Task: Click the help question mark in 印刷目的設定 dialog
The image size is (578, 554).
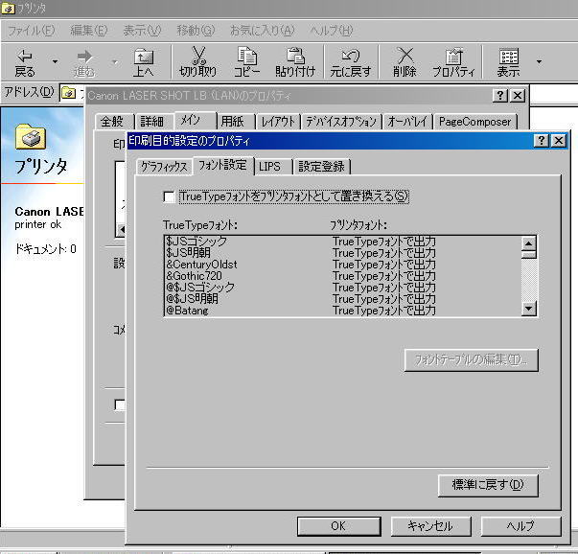Action: coord(541,141)
